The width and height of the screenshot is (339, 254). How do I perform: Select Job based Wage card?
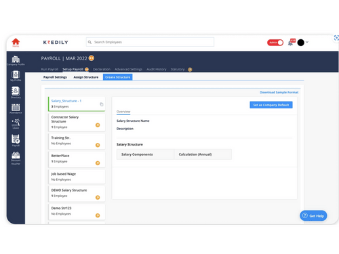pos(77,177)
